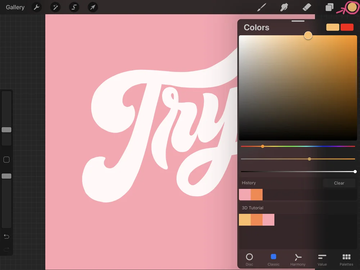360x270 pixels.
Task: Tap the sidebar square modify button
Action: click(x=6, y=159)
